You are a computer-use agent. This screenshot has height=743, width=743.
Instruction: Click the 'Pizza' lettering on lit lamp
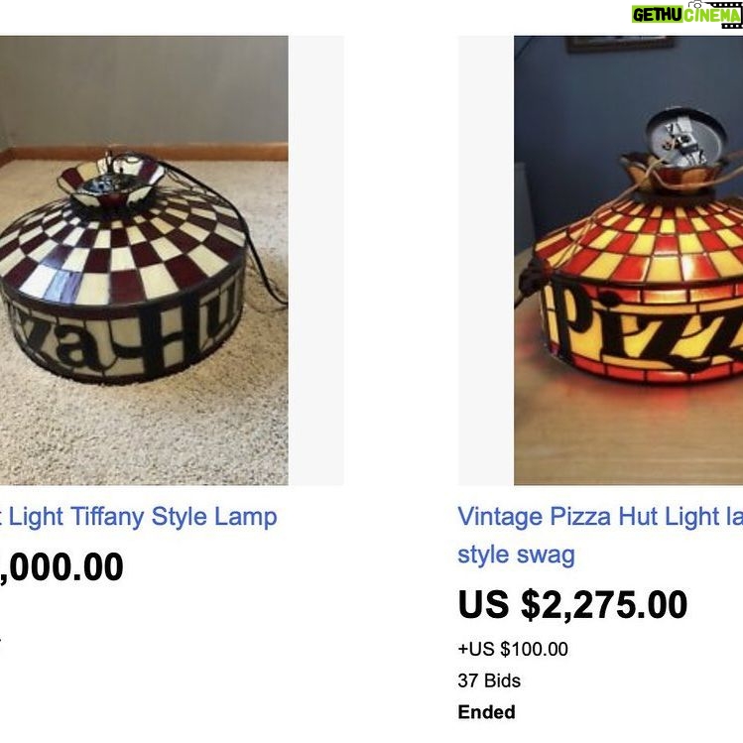(x=649, y=329)
